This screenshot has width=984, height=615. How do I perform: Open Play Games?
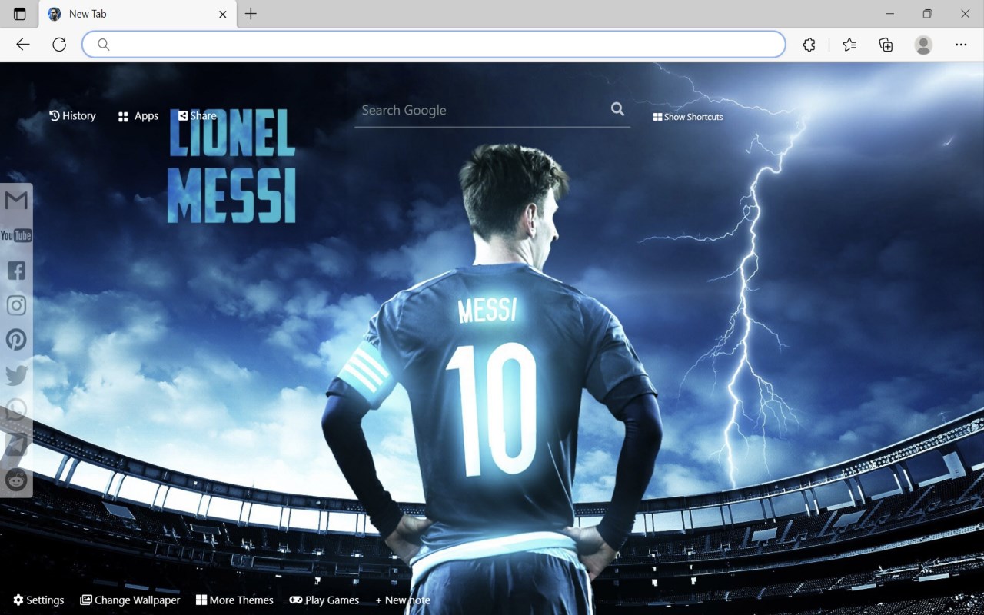324,600
